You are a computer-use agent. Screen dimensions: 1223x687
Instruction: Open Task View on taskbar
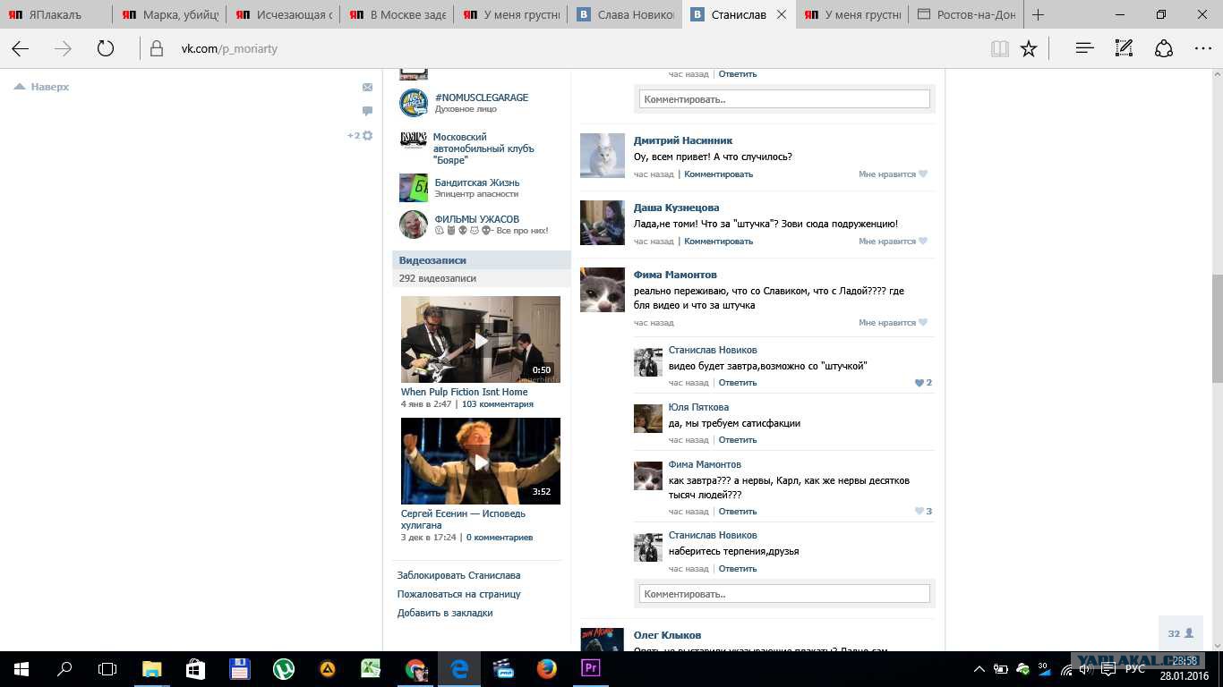(107, 668)
